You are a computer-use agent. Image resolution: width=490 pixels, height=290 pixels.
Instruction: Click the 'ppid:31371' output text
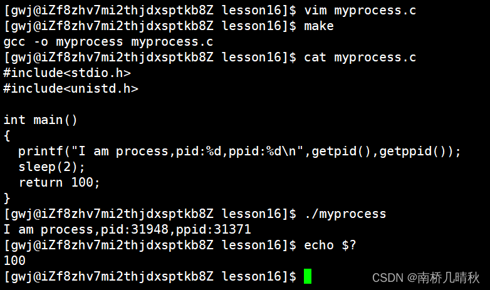point(214,230)
